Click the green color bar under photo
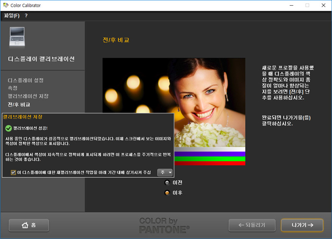 pyautogui.click(x=210, y=159)
